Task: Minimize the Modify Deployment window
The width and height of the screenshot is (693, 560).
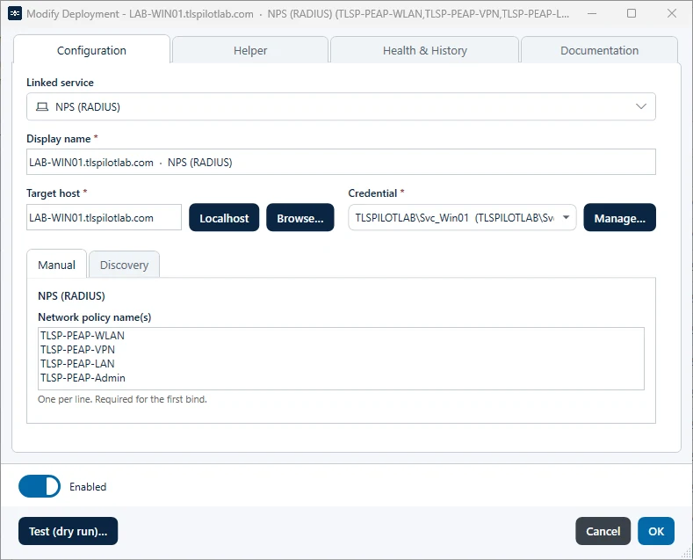Action: coord(592,14)
